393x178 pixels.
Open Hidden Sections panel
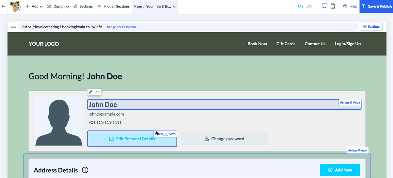[114, 7]
